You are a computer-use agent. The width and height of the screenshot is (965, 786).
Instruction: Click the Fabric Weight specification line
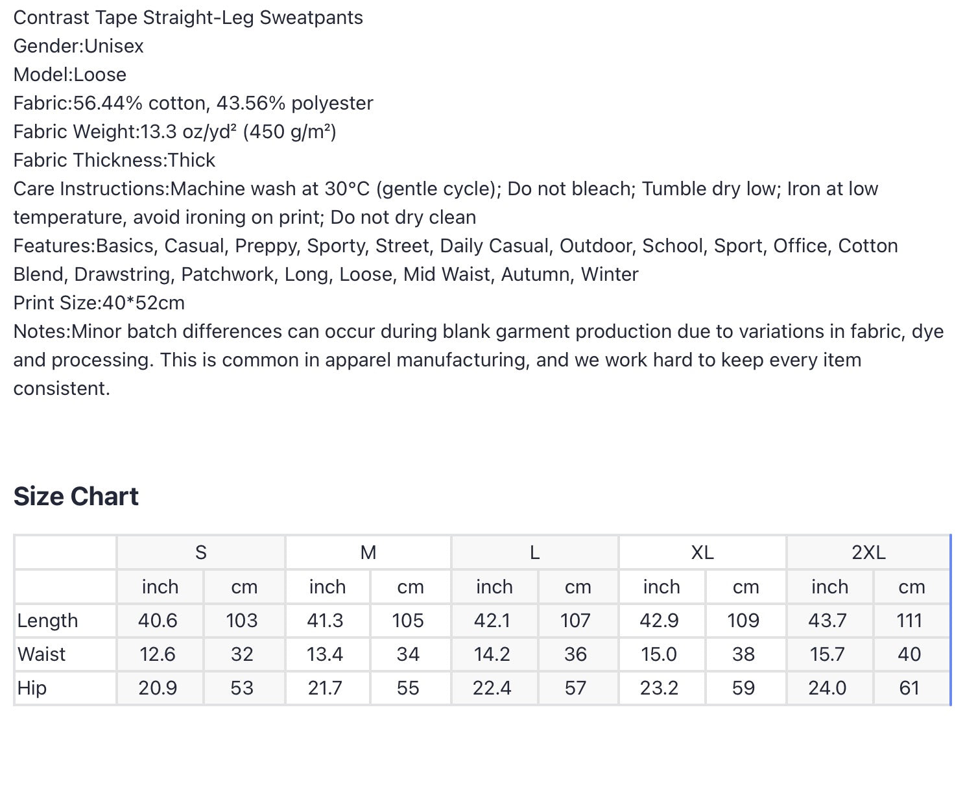click(x=175, y=132)
